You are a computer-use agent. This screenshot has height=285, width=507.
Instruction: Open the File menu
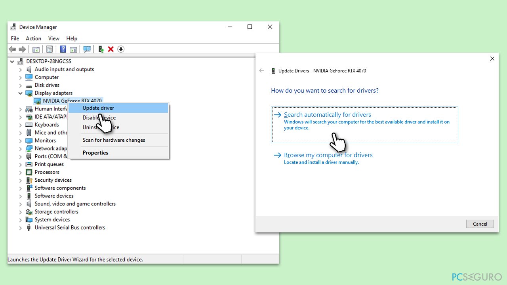[x=15, y=38]
